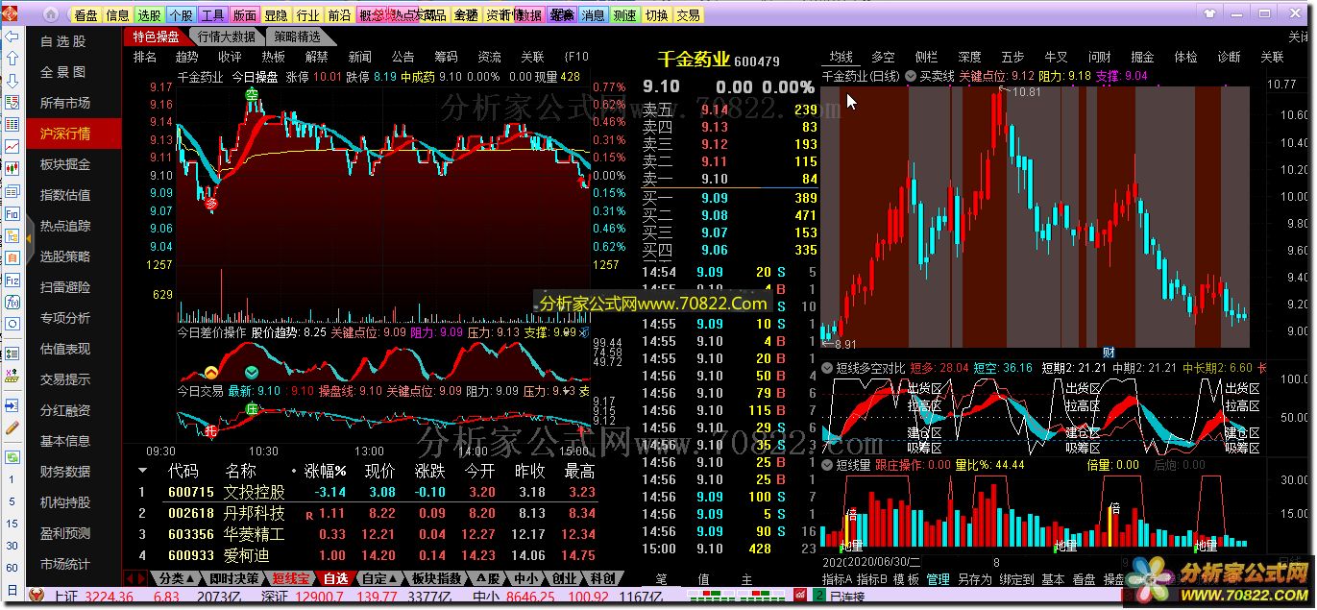
Task: Switch to the 特色操盘 tab
Action: click(157, 37)
